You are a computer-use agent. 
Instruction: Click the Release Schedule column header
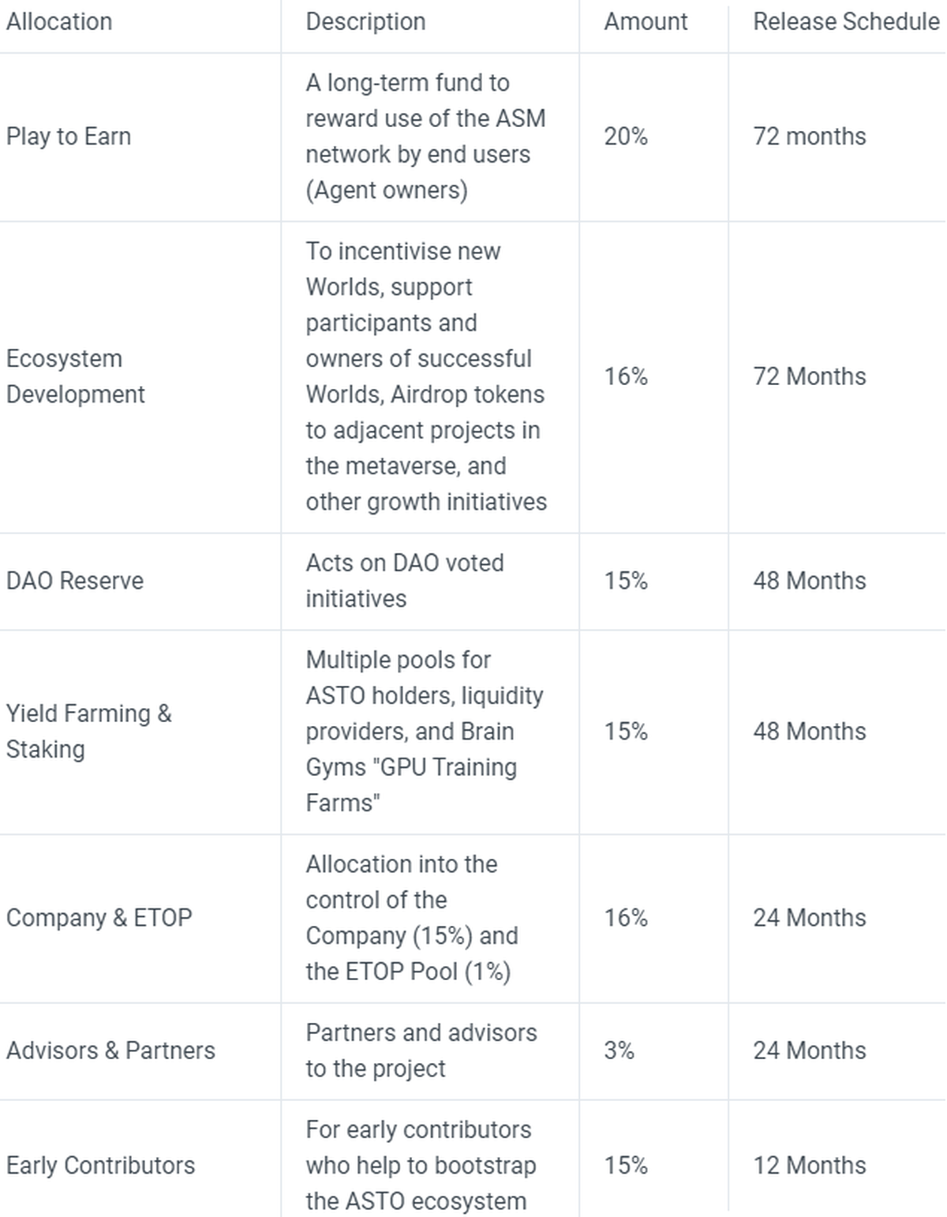(846, 21)
